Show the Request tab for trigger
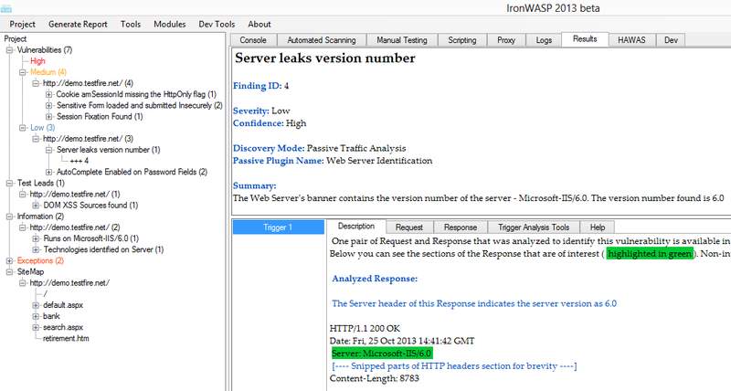The height and width of the screenshot is (391, 731). (x=408, y=227)
